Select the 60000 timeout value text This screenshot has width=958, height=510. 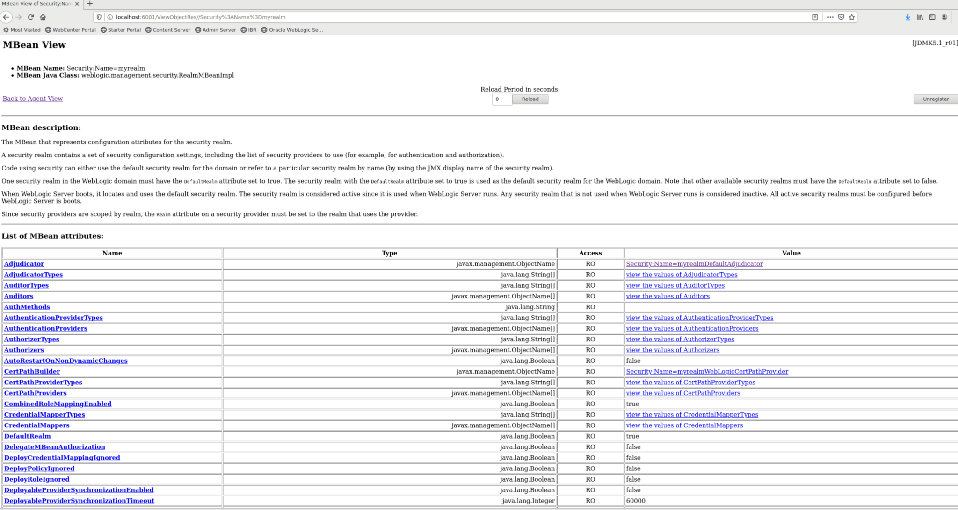pos(636,500)
